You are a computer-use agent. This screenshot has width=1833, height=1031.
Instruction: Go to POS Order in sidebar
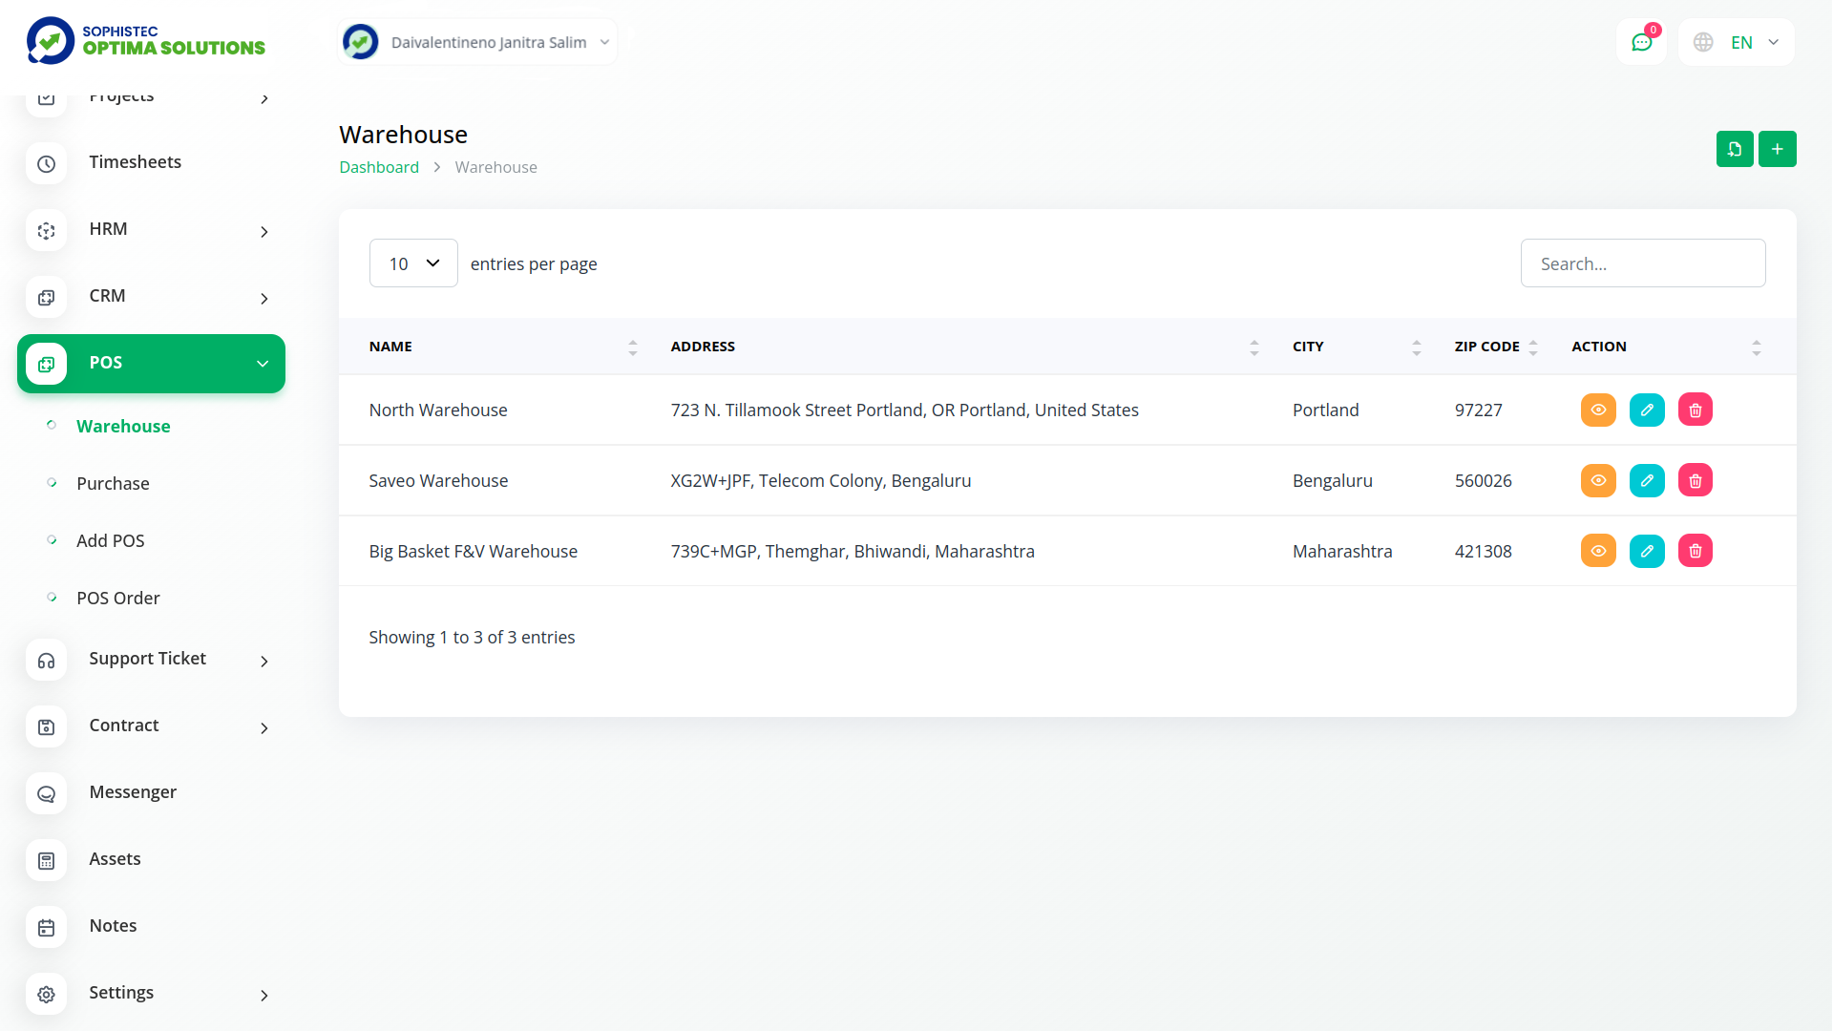(x=117, y=599)
